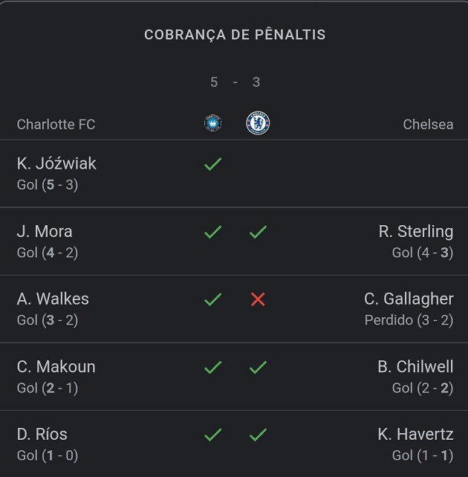Image resolution: width=468 pixels, height=477 pixels.
Task: Click D. Ríos' name in the list
Action: pos(42,434)
